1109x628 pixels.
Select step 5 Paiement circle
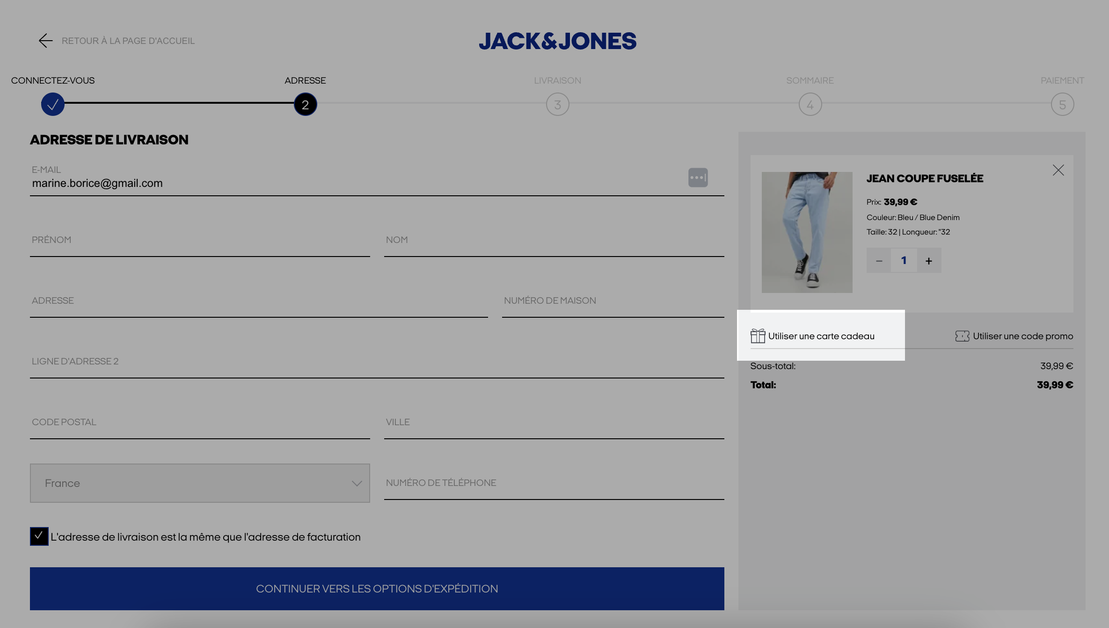(x=1062, y=104)
